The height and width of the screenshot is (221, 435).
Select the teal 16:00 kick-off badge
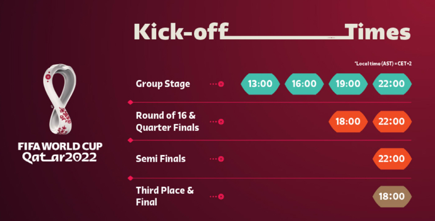click(x=304, y=84)
